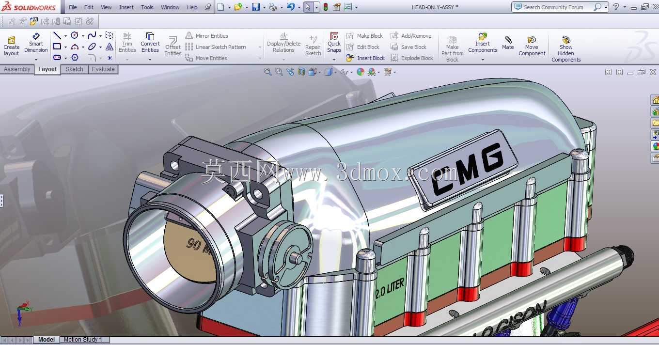
Task: Open the Window menu
Action: (x=170, y=7)
